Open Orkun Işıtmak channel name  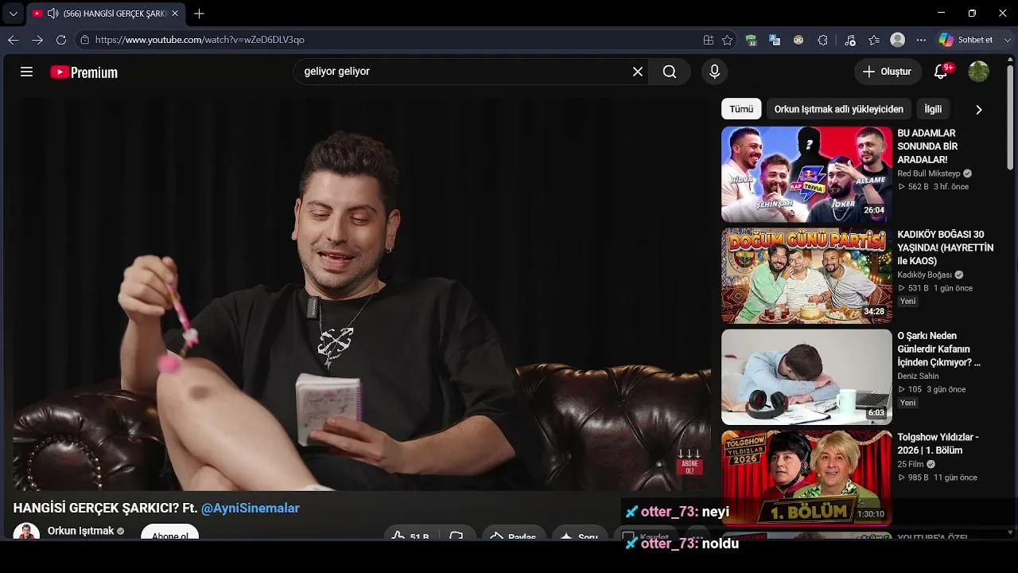[x=80, y=531]
